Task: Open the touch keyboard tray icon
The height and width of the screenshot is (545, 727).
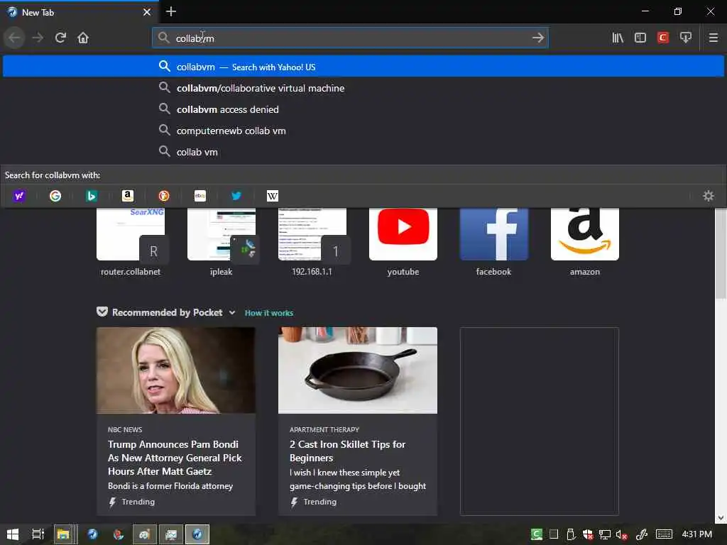Action: 664,534
